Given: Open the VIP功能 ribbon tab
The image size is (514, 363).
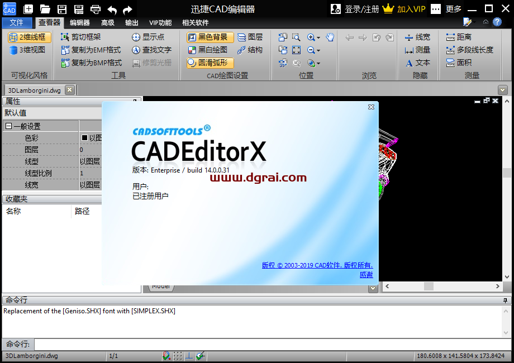Looking at the screenshot, I should pyautogui.click(x=160, y=22).
